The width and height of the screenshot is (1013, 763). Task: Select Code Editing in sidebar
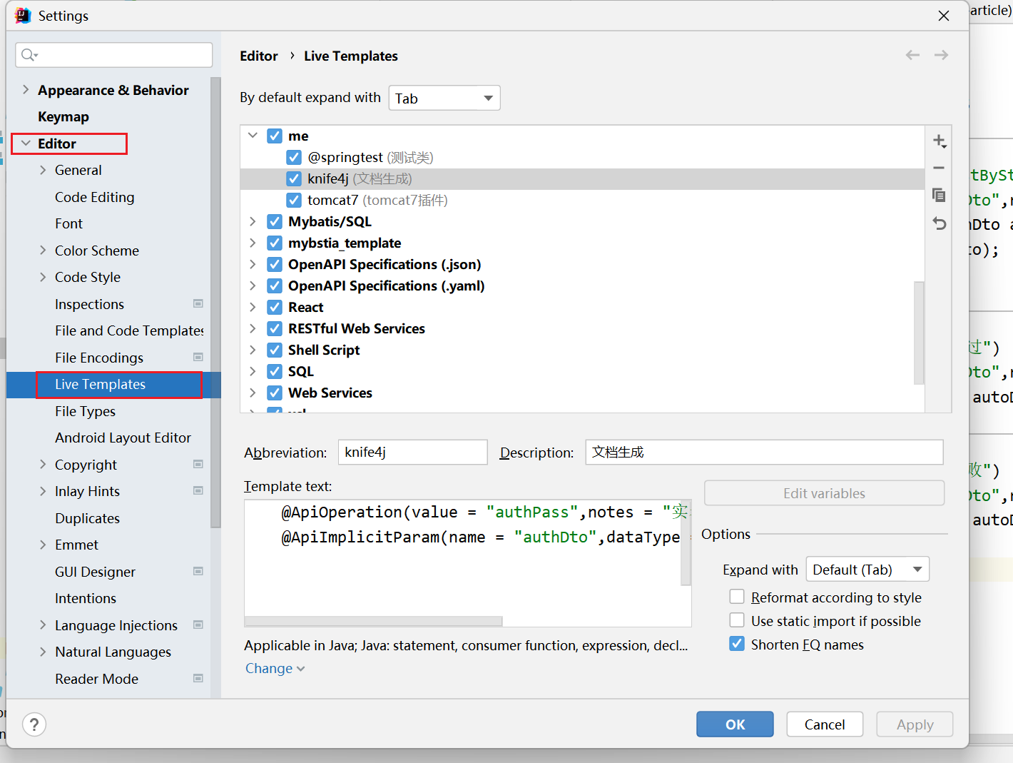[x=94, y=197]
